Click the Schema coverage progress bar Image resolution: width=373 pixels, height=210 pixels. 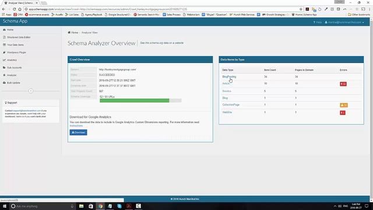[140, 101]
